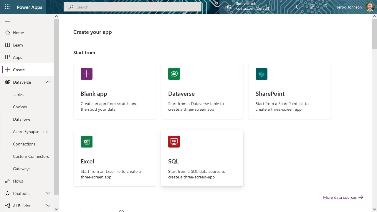Image resolution: width=377 pixels, height=212 pixels.
Task: Open Power Apps settings gear
Action: (x=312, y=7)
